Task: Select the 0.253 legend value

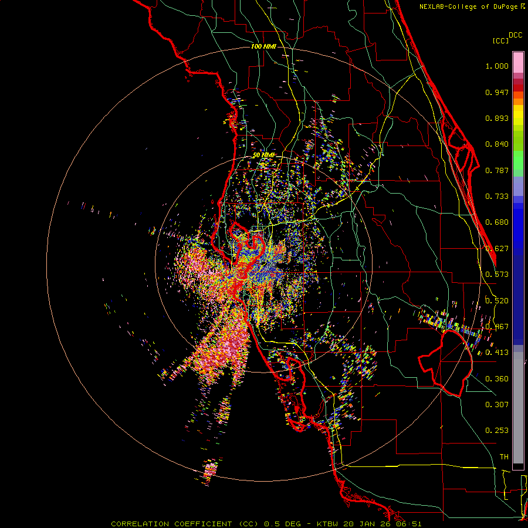Action: coord(497,431)
